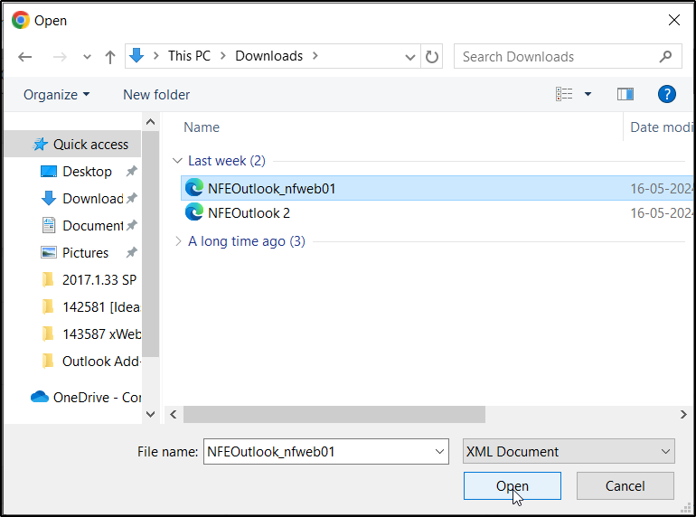This screenshot has width=696, height=517.
Task: Open the More view options arrow
Action: [x=588, y=94]
